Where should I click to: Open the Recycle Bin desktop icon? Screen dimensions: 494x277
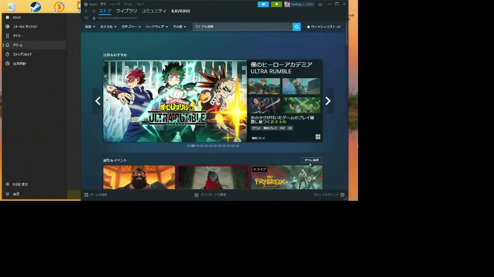(x=12, y=7)
